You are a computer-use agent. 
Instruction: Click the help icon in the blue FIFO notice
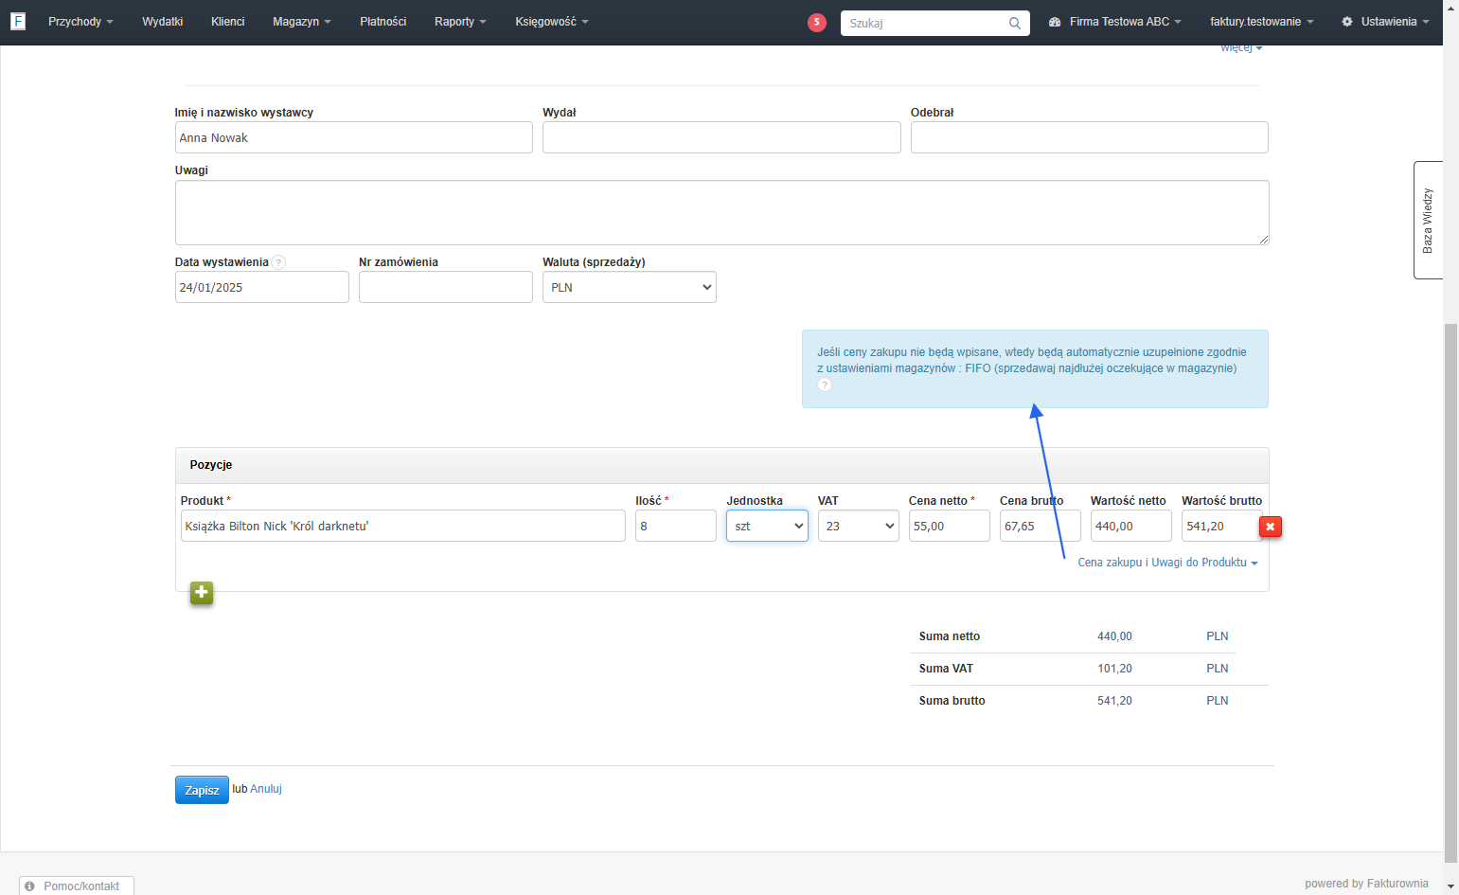tap(825, 385)
